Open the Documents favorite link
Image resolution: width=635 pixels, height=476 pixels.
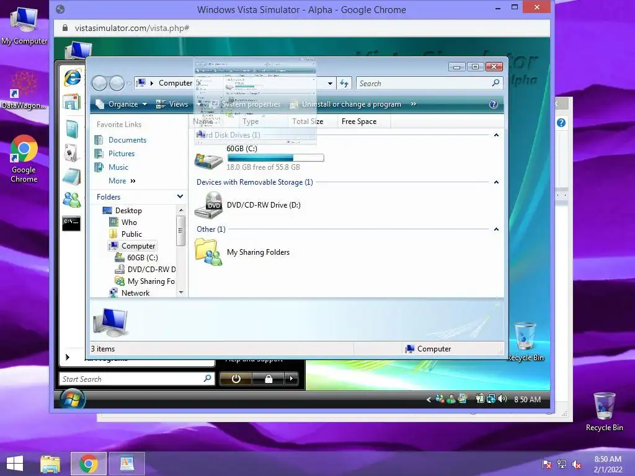(127, 140)
